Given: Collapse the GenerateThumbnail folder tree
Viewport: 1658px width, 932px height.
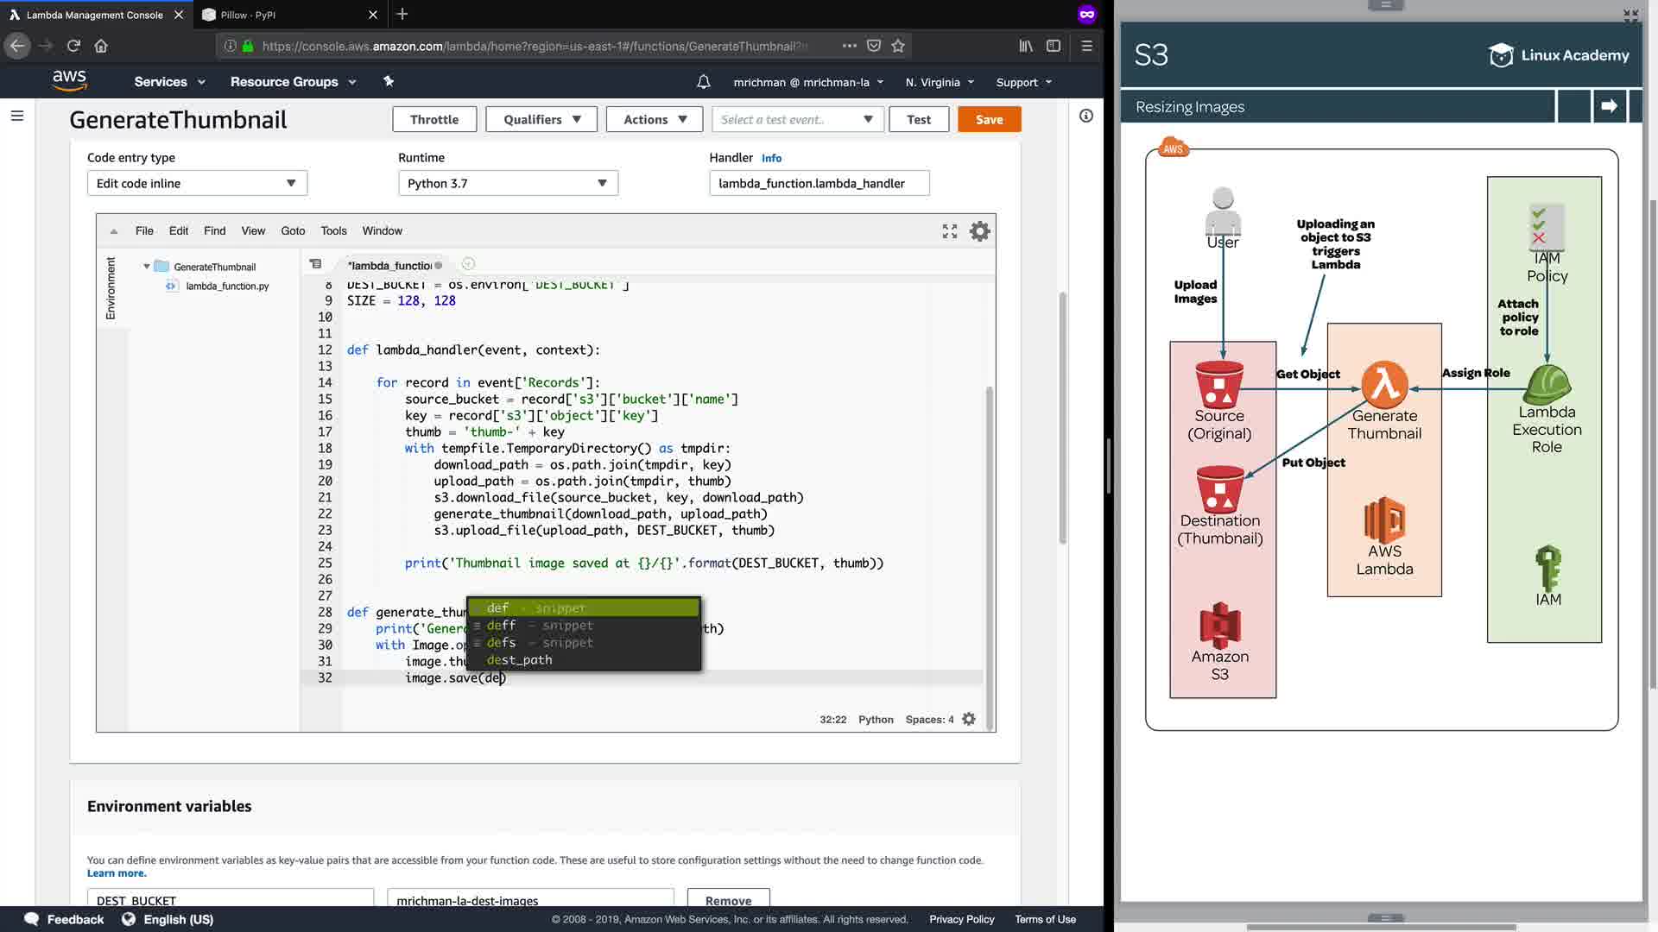Looking at the screenshot, I should click(x=147, y=267).
